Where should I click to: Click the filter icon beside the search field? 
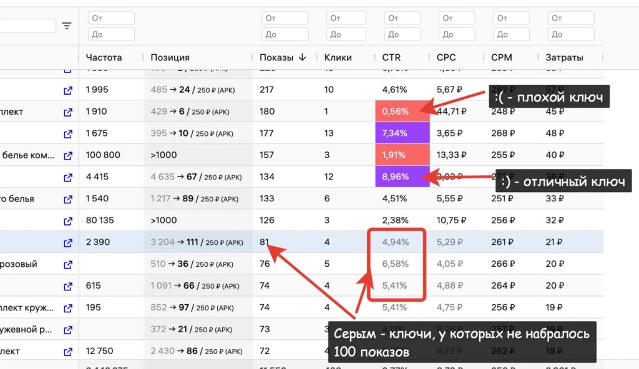click(67, 26)
